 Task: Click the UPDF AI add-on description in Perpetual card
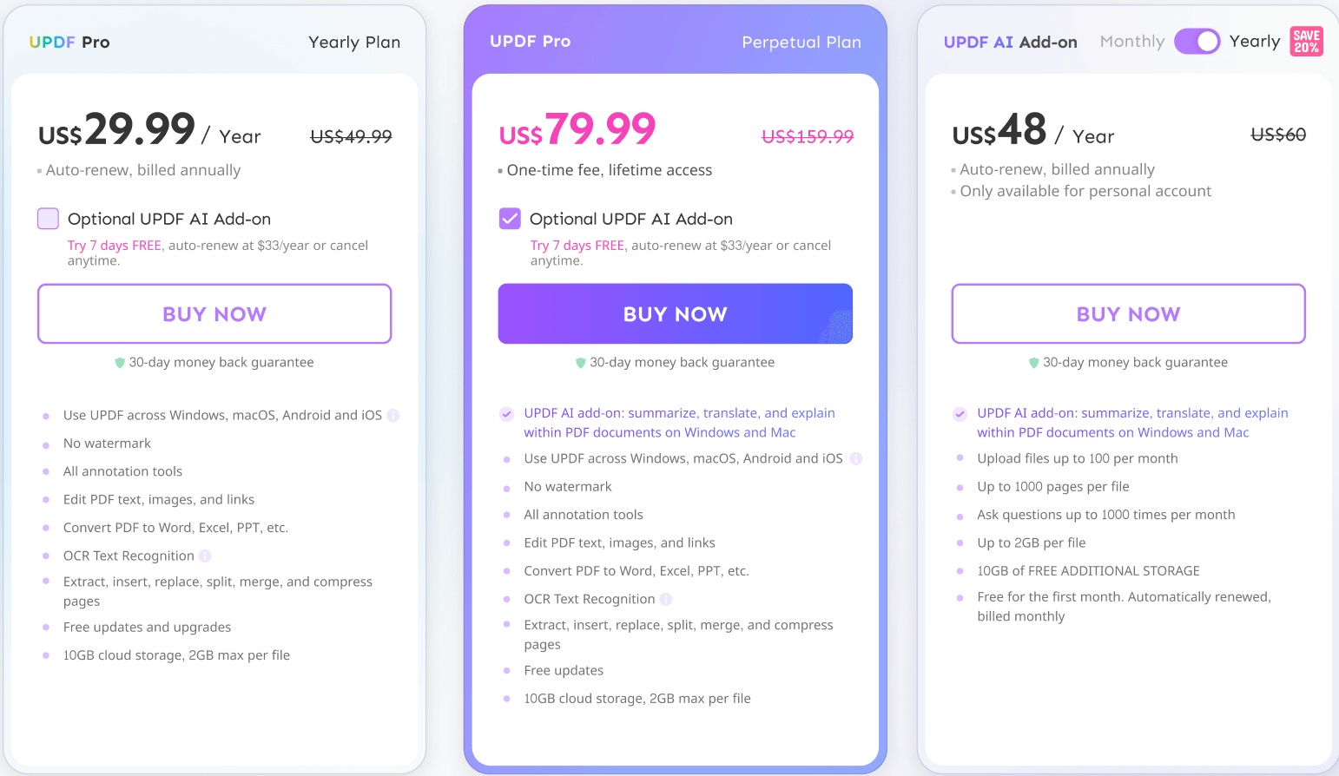(678, 423)
